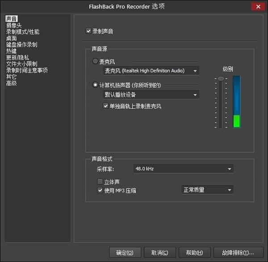Click the 级别 volume slider handle
Viewport: 268px width, 262px height.
point(221,79)
